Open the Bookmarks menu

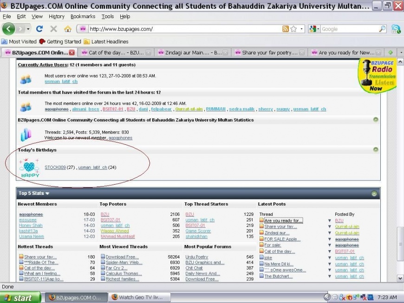click(83, 16)
